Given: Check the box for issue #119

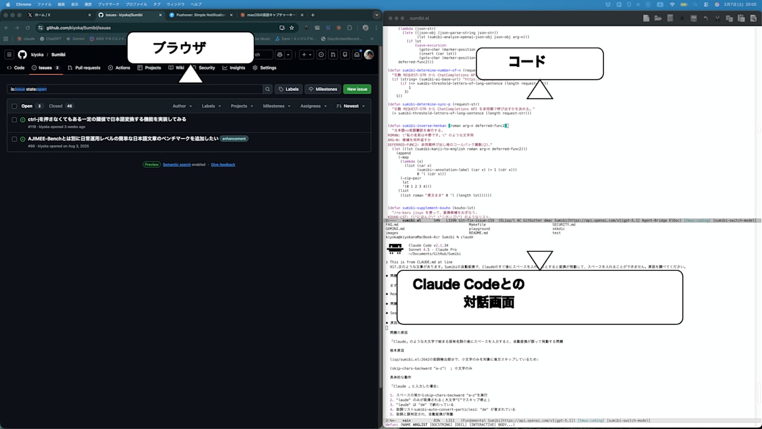Looking at the screenshot, I should coord(14,119).
